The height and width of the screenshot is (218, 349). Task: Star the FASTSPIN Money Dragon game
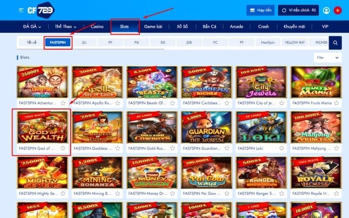172,194
